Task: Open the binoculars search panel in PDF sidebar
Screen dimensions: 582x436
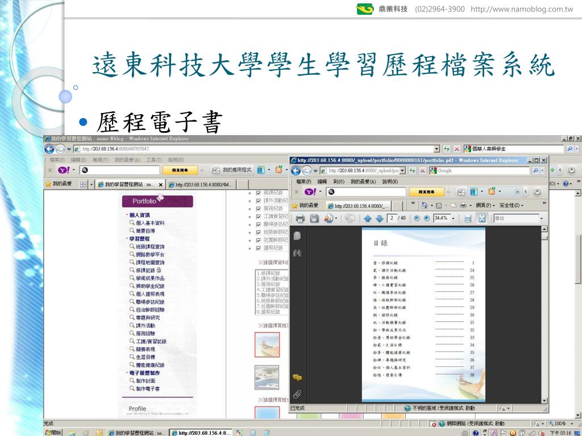Action: (x=297, y=253)
